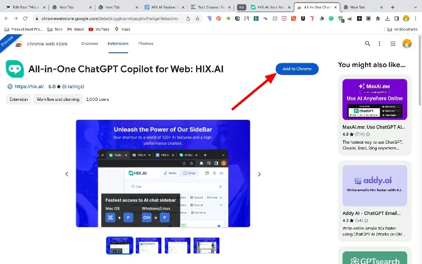Image resolution: width=422 pixels, height=264 pixels.
Task: Search the Chrome Web Store magnifier icon
Action: (x=367, y=43)
